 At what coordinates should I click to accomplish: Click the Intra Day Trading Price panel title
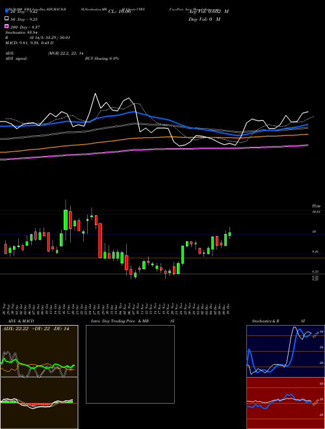133,321
